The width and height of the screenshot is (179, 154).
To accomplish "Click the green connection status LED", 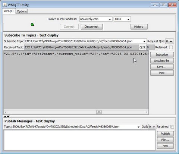I will click(32, 25).
